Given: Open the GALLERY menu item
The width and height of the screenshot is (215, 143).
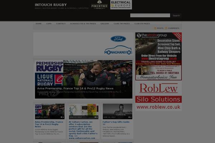Looking at the screenshot, I should point(105,24).
